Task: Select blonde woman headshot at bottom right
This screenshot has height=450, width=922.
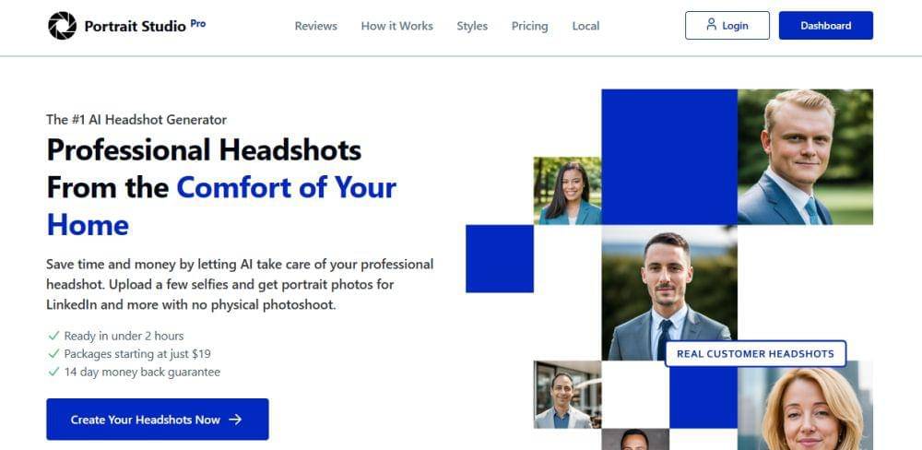Action: point(806,406)
